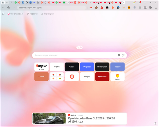
Task: Open the Яндекс Дзен tile
Action: [41, 67]
